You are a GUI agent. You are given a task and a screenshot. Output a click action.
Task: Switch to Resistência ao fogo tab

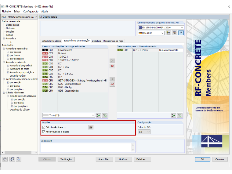pyautogui.click(x=113, y=41)
